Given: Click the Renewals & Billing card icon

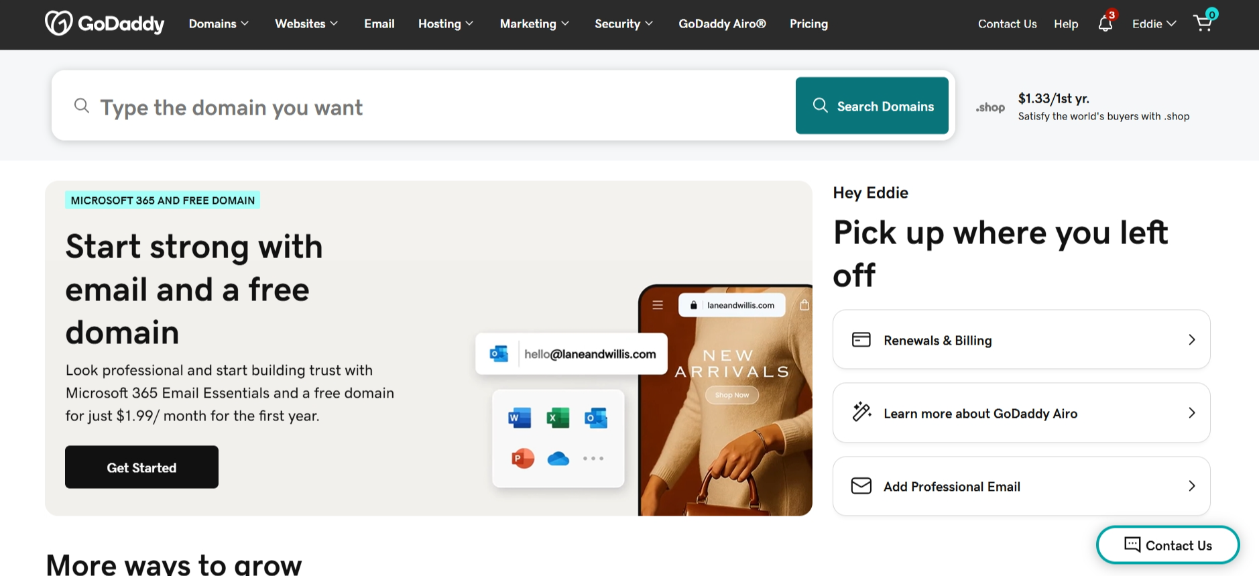Looking at the screenshot, I should tap(861, 340).
